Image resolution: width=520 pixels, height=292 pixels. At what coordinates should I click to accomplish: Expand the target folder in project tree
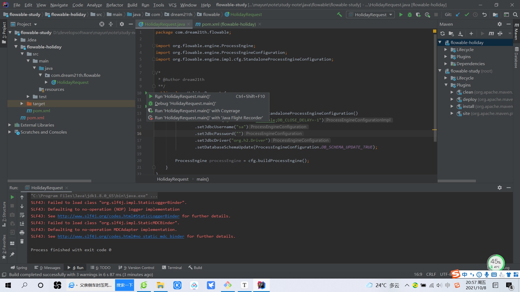click(22, 104)
